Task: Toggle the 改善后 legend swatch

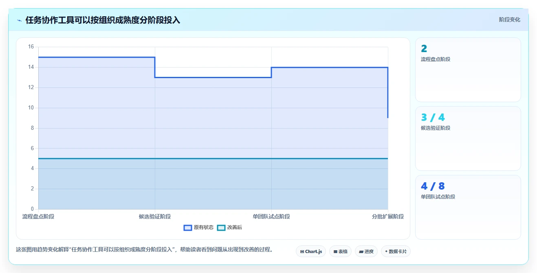Action: 221,228
